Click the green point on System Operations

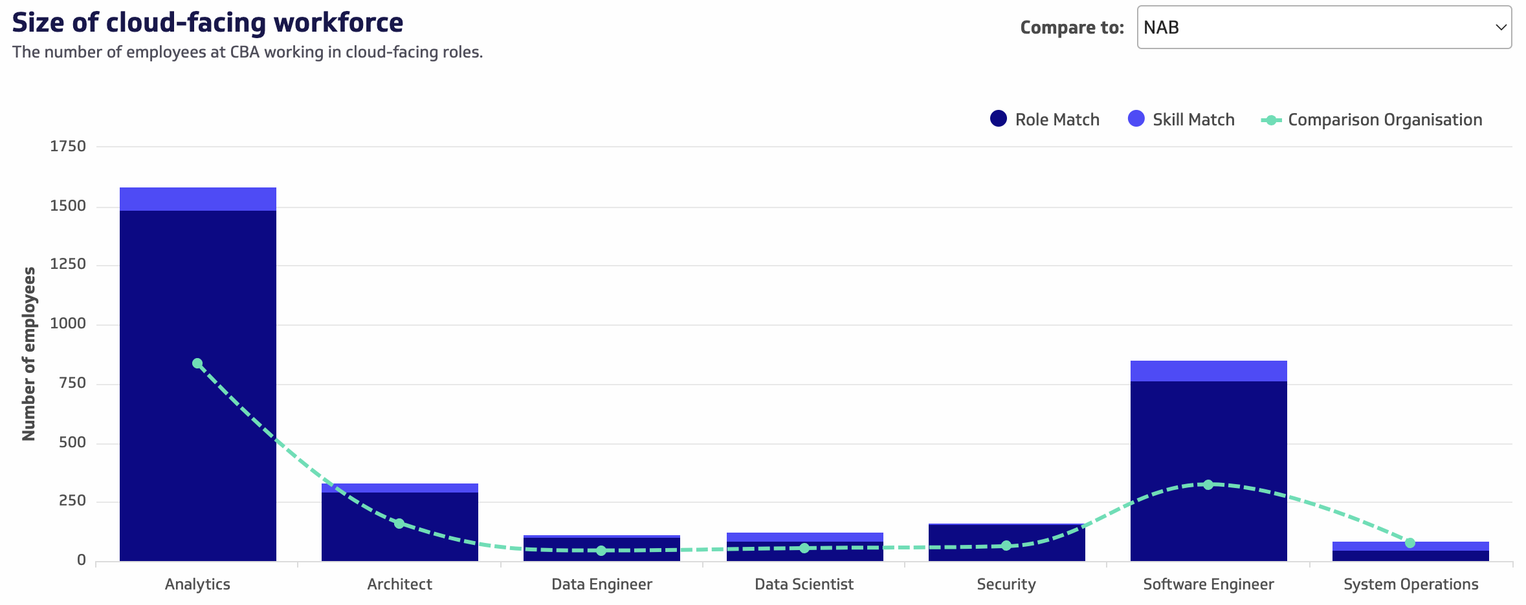coord(1410,543)
